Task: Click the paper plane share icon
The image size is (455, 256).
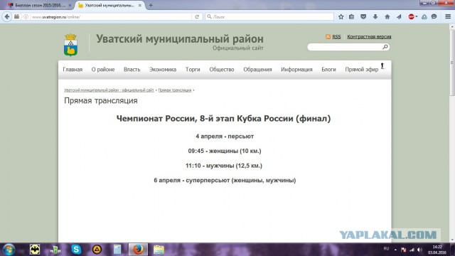Action: tap(399, 17)
